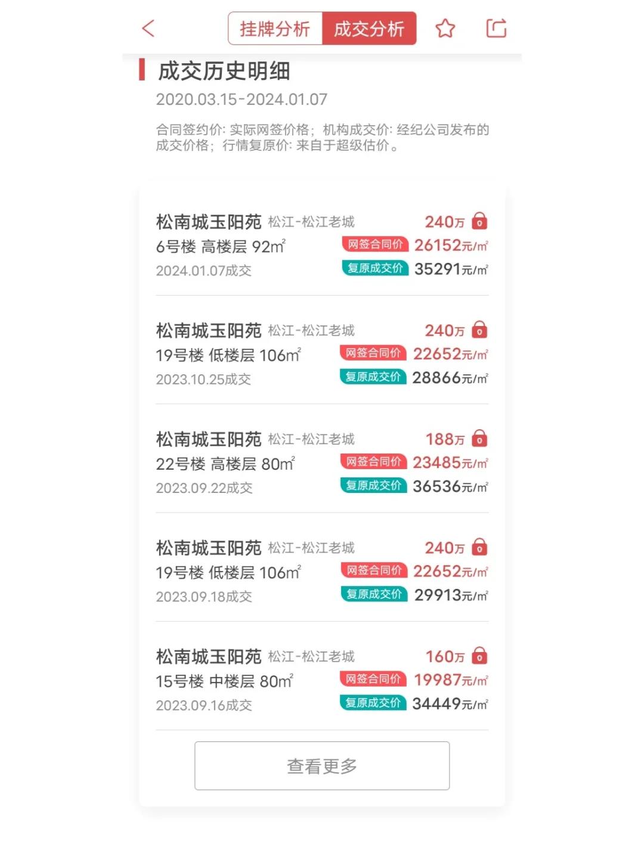
Task: Tap lock icon on 2023.09.18 transaction
Action: tap(479, 547)
